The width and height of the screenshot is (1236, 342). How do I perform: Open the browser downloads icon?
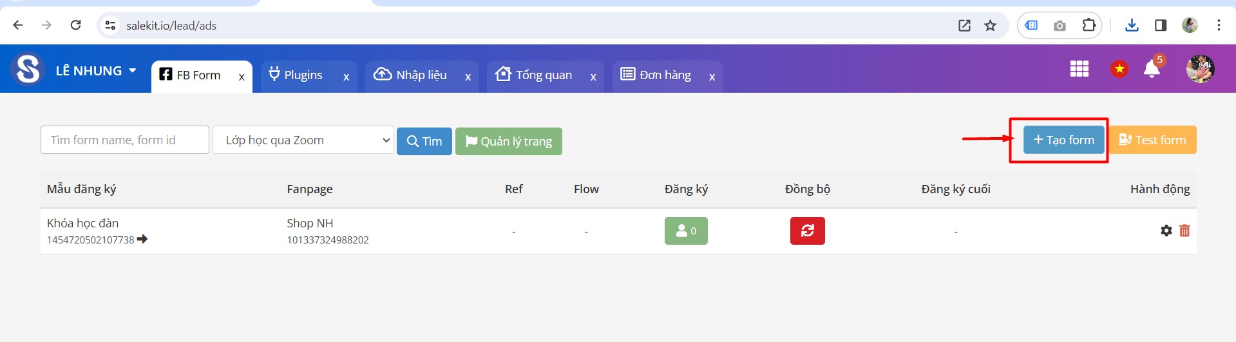coord(1132,25)
